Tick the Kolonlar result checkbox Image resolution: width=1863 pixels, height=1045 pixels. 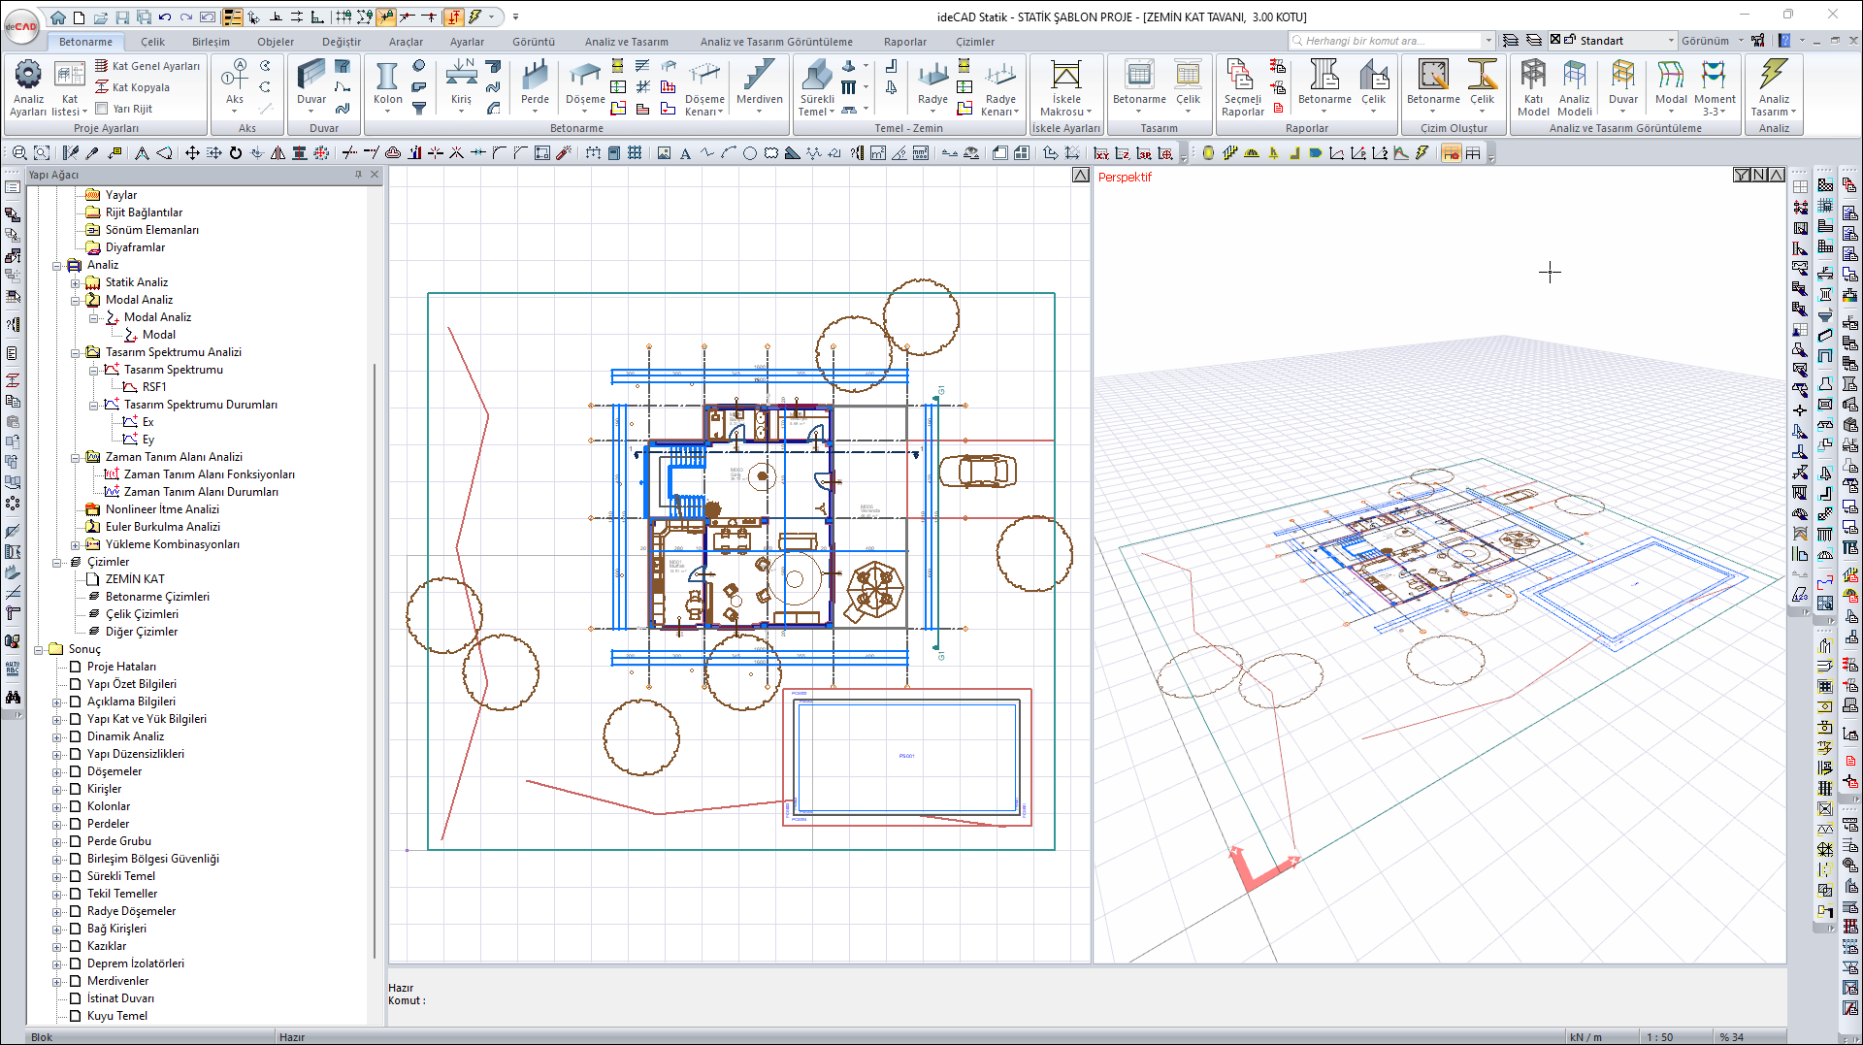coord(75,806)
